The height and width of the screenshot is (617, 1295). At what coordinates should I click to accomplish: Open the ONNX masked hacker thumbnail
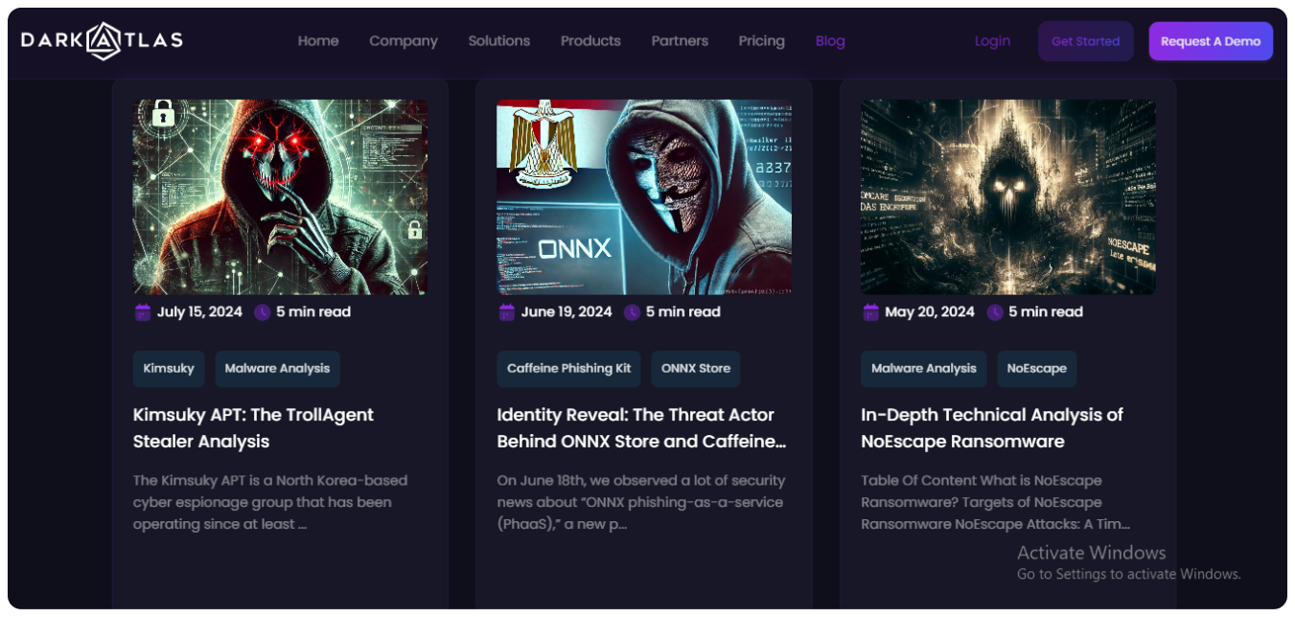pyautogui.click(x=644, y=196)
